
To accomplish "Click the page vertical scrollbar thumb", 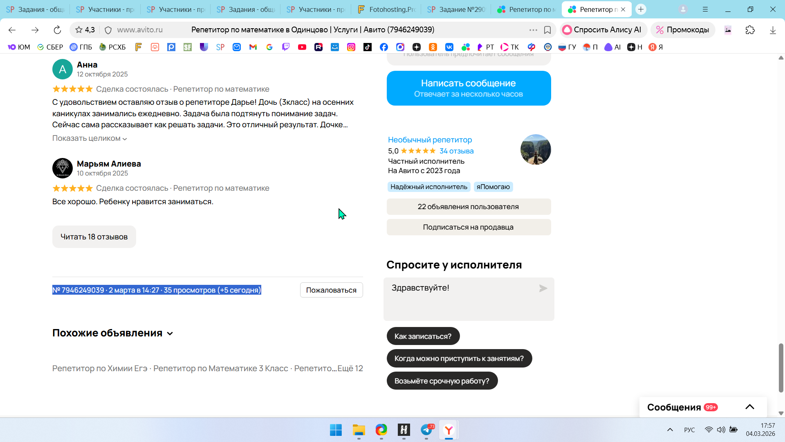I will tap(781, 368).
